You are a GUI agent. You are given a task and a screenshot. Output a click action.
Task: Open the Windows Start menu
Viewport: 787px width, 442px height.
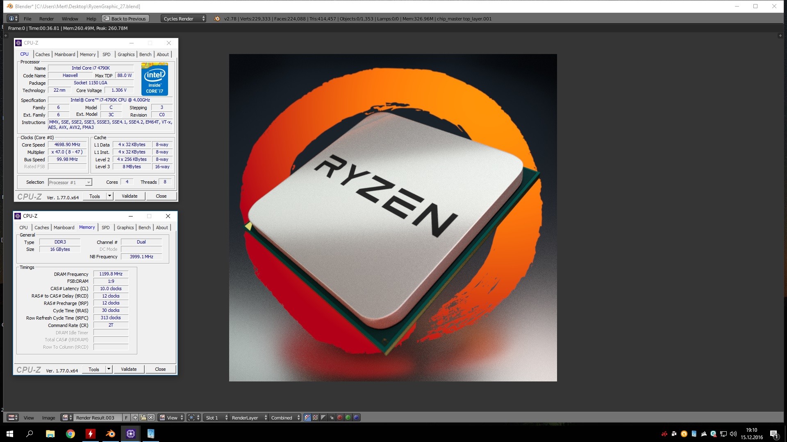[x=10, y=434]
